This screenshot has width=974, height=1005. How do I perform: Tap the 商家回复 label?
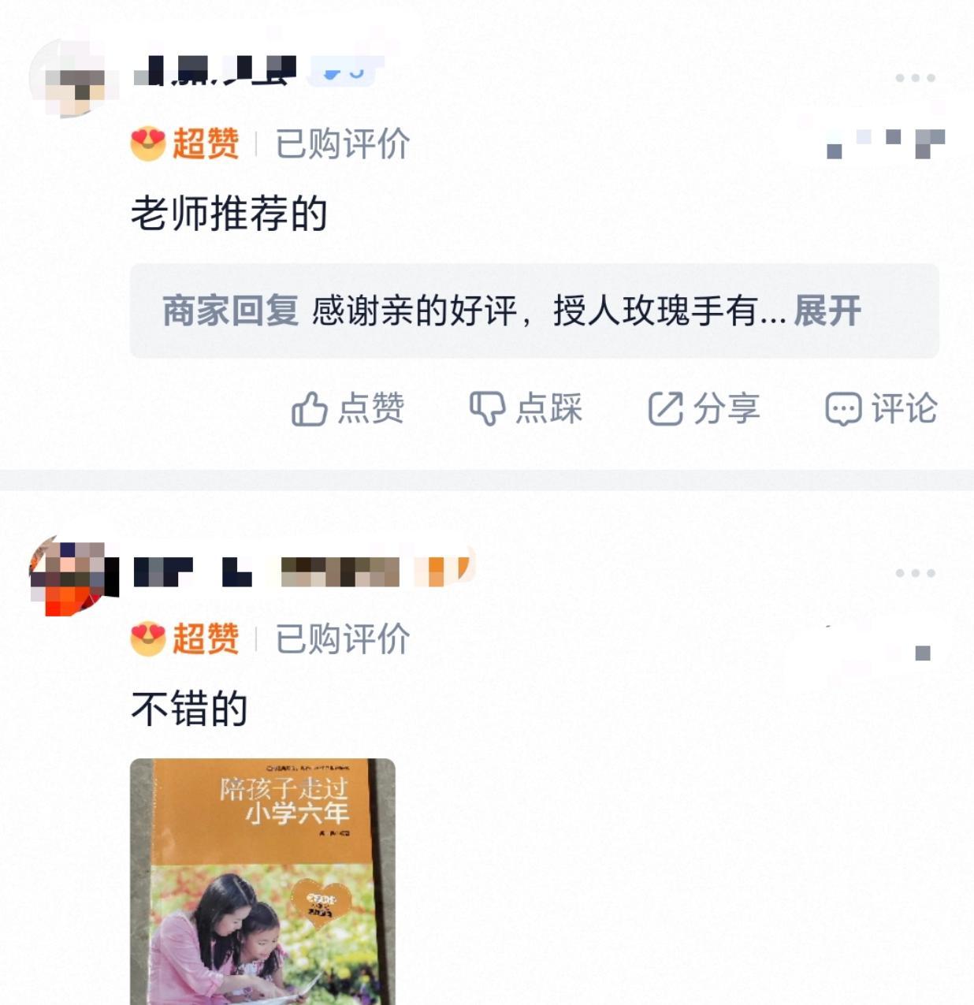point(230,311)
